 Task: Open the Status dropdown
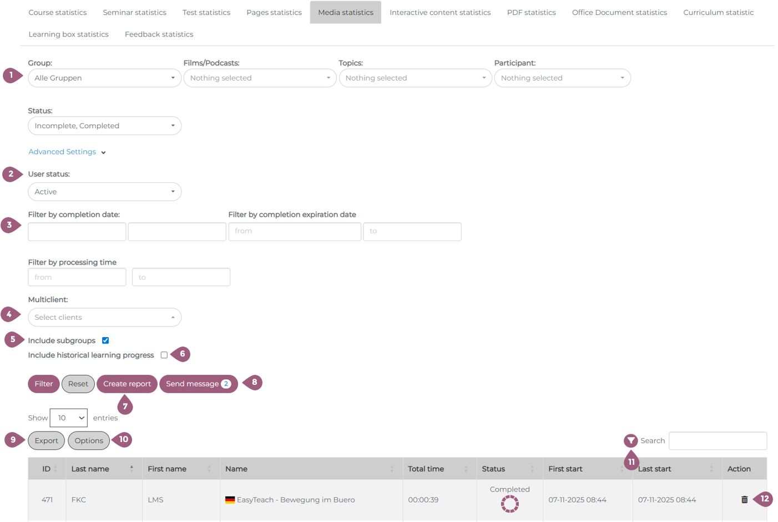104,126
